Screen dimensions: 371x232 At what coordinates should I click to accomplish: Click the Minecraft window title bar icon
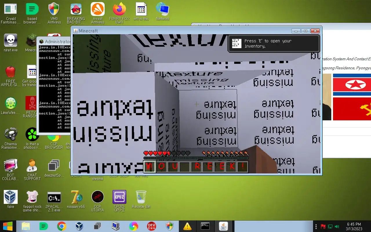tap(76, 31)
